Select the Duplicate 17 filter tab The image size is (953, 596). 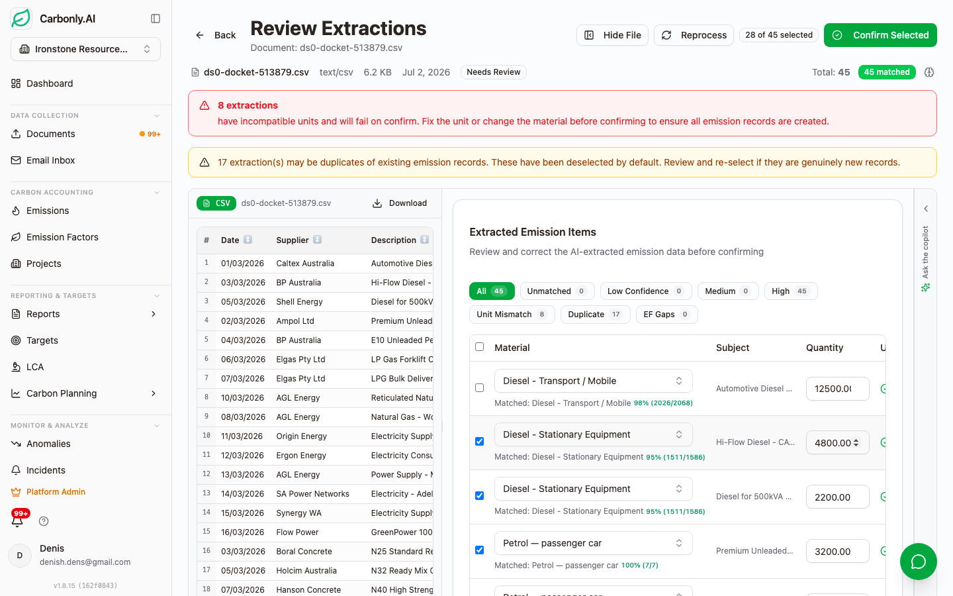click(x=595, y=315)
